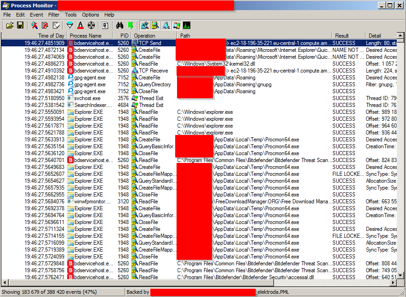
Task: Click the Include Process From Window target icon
Action: [91, 25]
